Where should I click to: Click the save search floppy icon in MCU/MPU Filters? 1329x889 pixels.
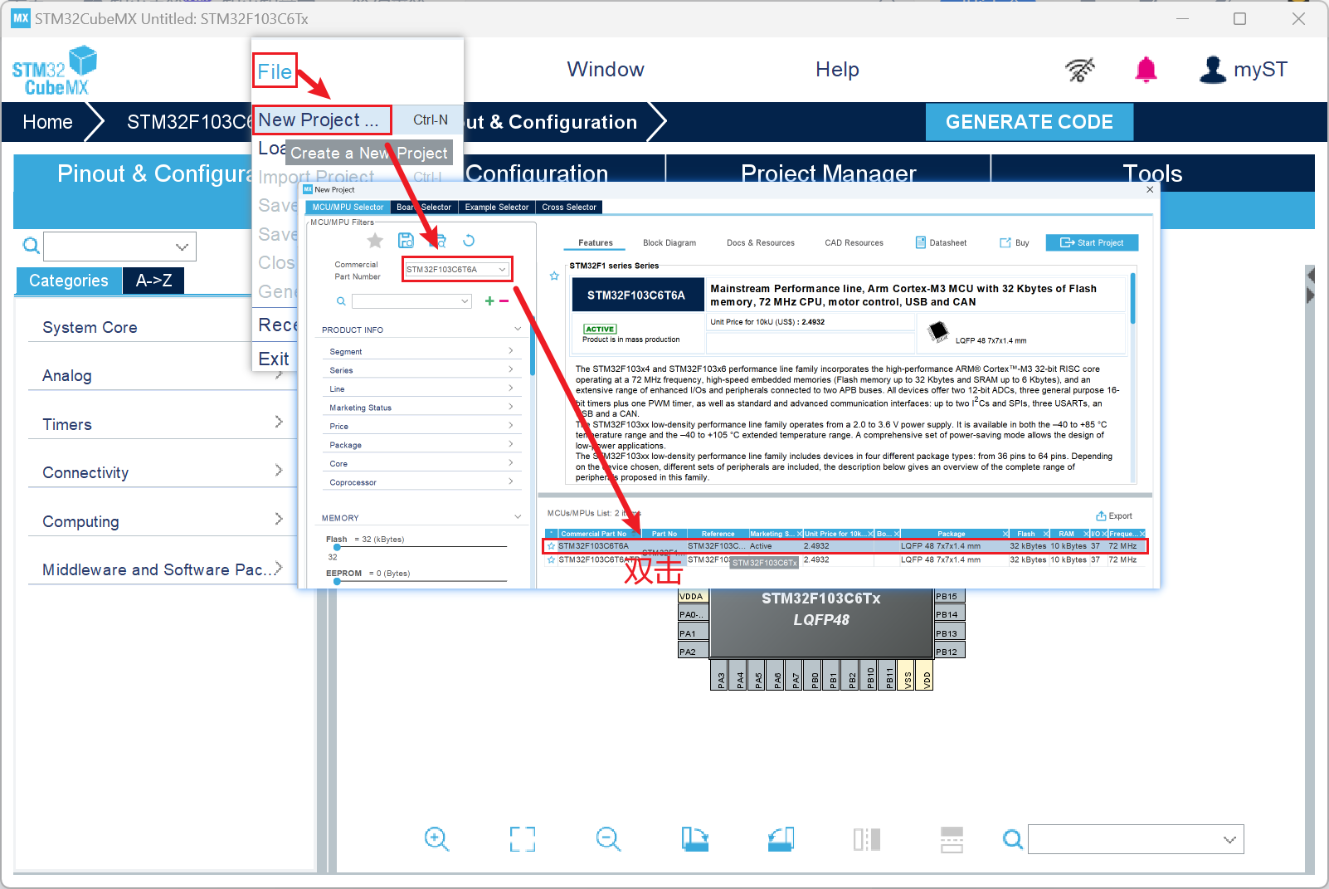tap(406, 241)
